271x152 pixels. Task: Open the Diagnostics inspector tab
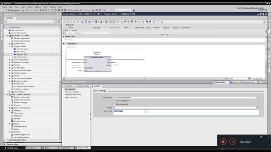point(247,82)
